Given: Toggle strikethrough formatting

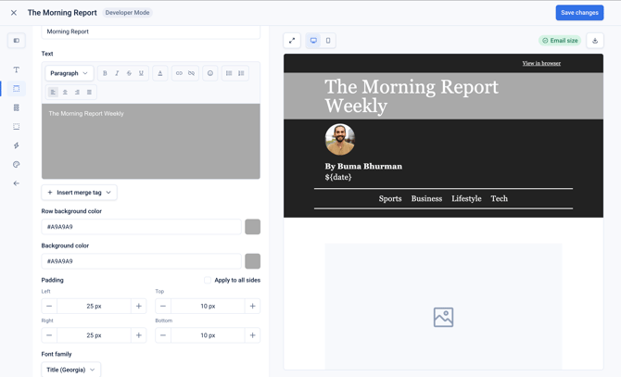Looking at the screenshot, I should pos(129,73).
